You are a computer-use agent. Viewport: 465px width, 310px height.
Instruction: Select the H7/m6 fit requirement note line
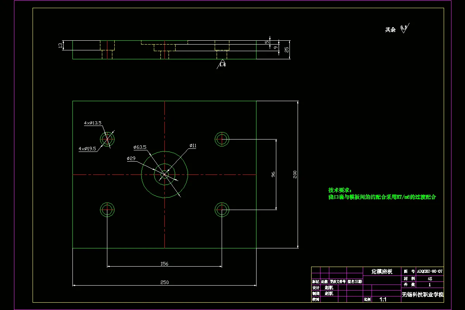click(382, 197)
